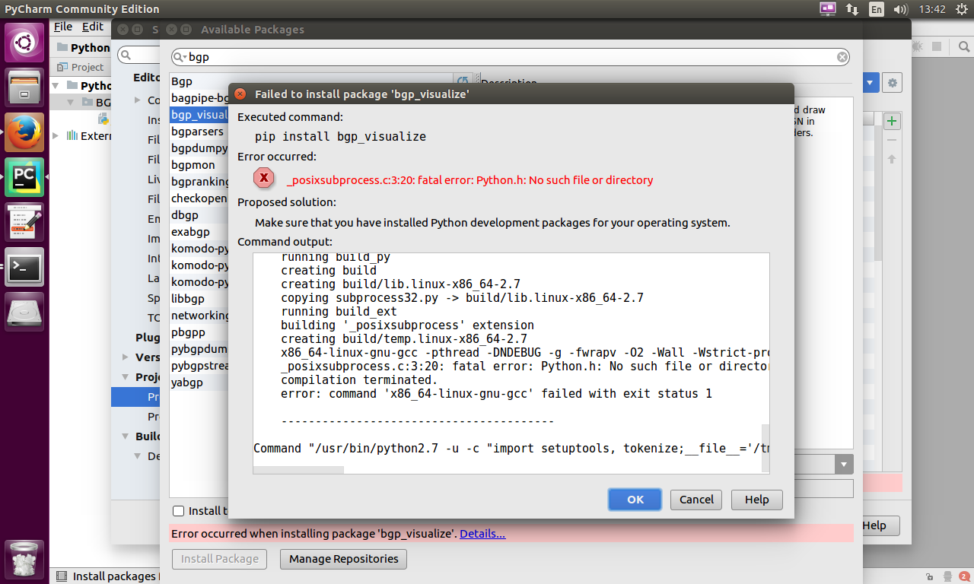Toggle the Install to user's site checkbox
974x584 pixels.
pos(179,511)
